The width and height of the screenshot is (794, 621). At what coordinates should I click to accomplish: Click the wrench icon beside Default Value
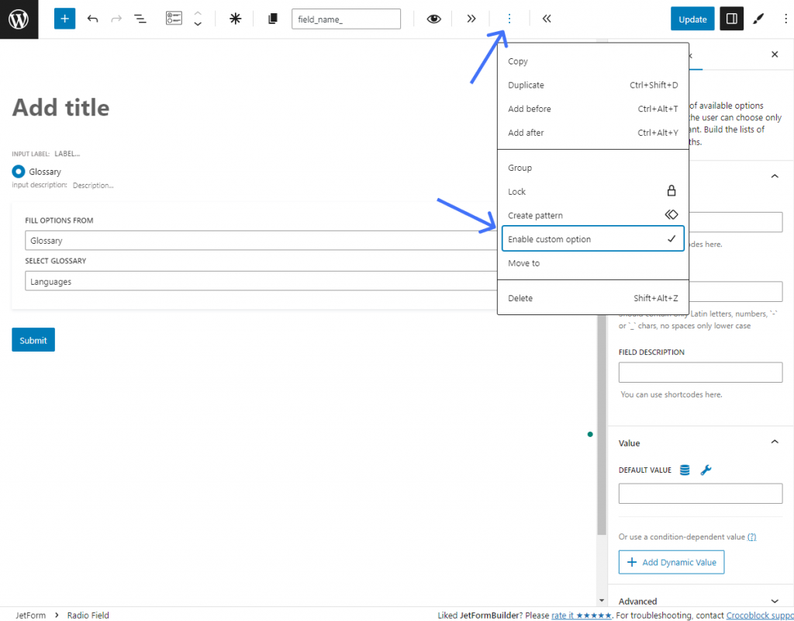tap(706, 470)
